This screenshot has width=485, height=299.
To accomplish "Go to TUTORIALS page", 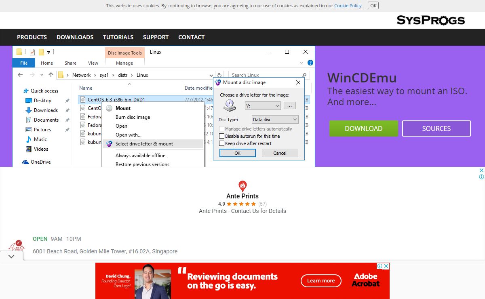I will tap(118, 37).
